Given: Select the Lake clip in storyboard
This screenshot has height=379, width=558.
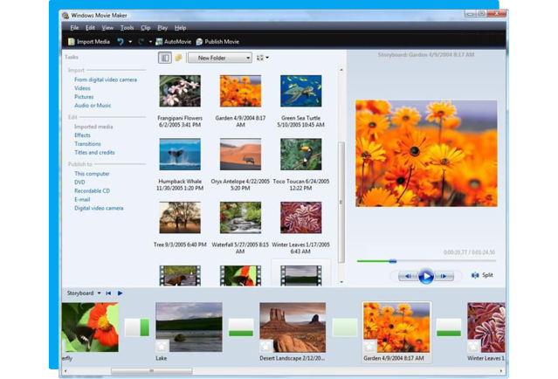Looking at the screenshot, I should tap(189, 327).
